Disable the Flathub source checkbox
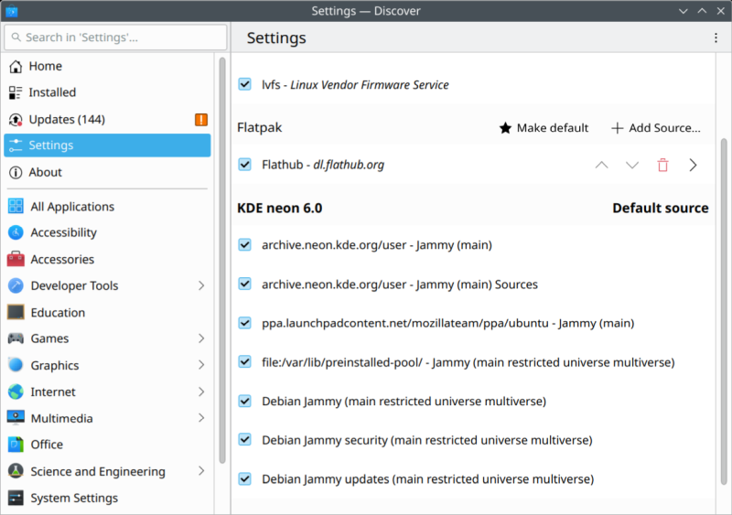Screen dimensions: 732x515 [244, 166]
